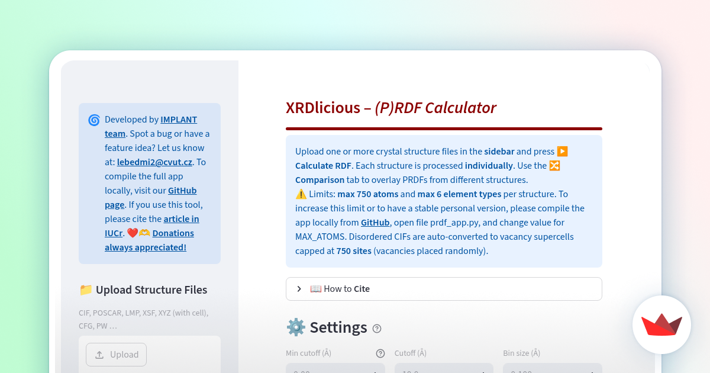Click the Min cutoff (Å) label
This screenshot has height=373, width=710.
click(x=308, y=353)
